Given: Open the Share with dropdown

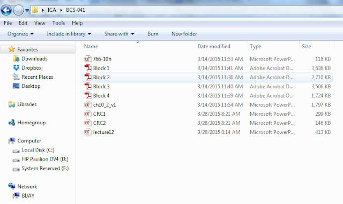Looking at the screenshot, I should [119, 34].
